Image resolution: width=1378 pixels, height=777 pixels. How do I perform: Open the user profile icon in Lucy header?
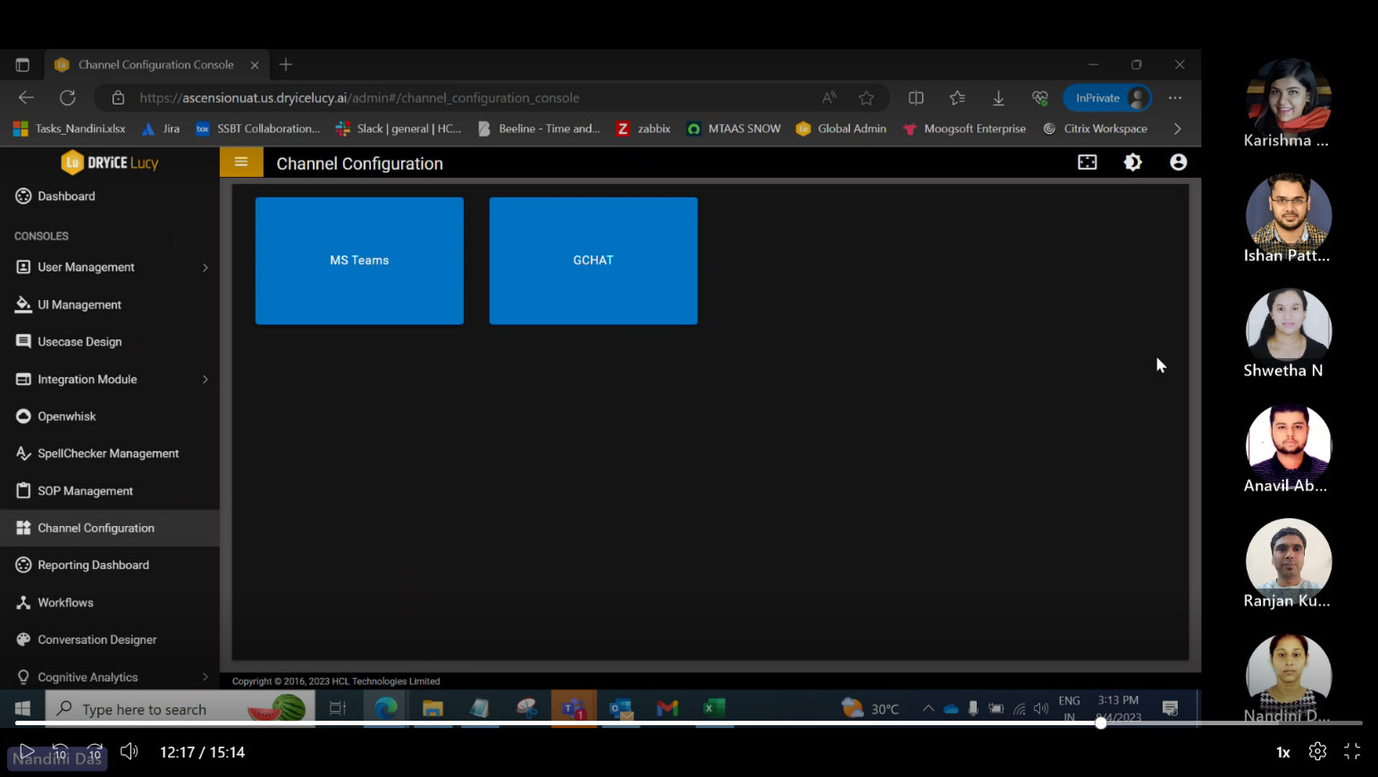pyautogui.click(x=1179, y=162)
